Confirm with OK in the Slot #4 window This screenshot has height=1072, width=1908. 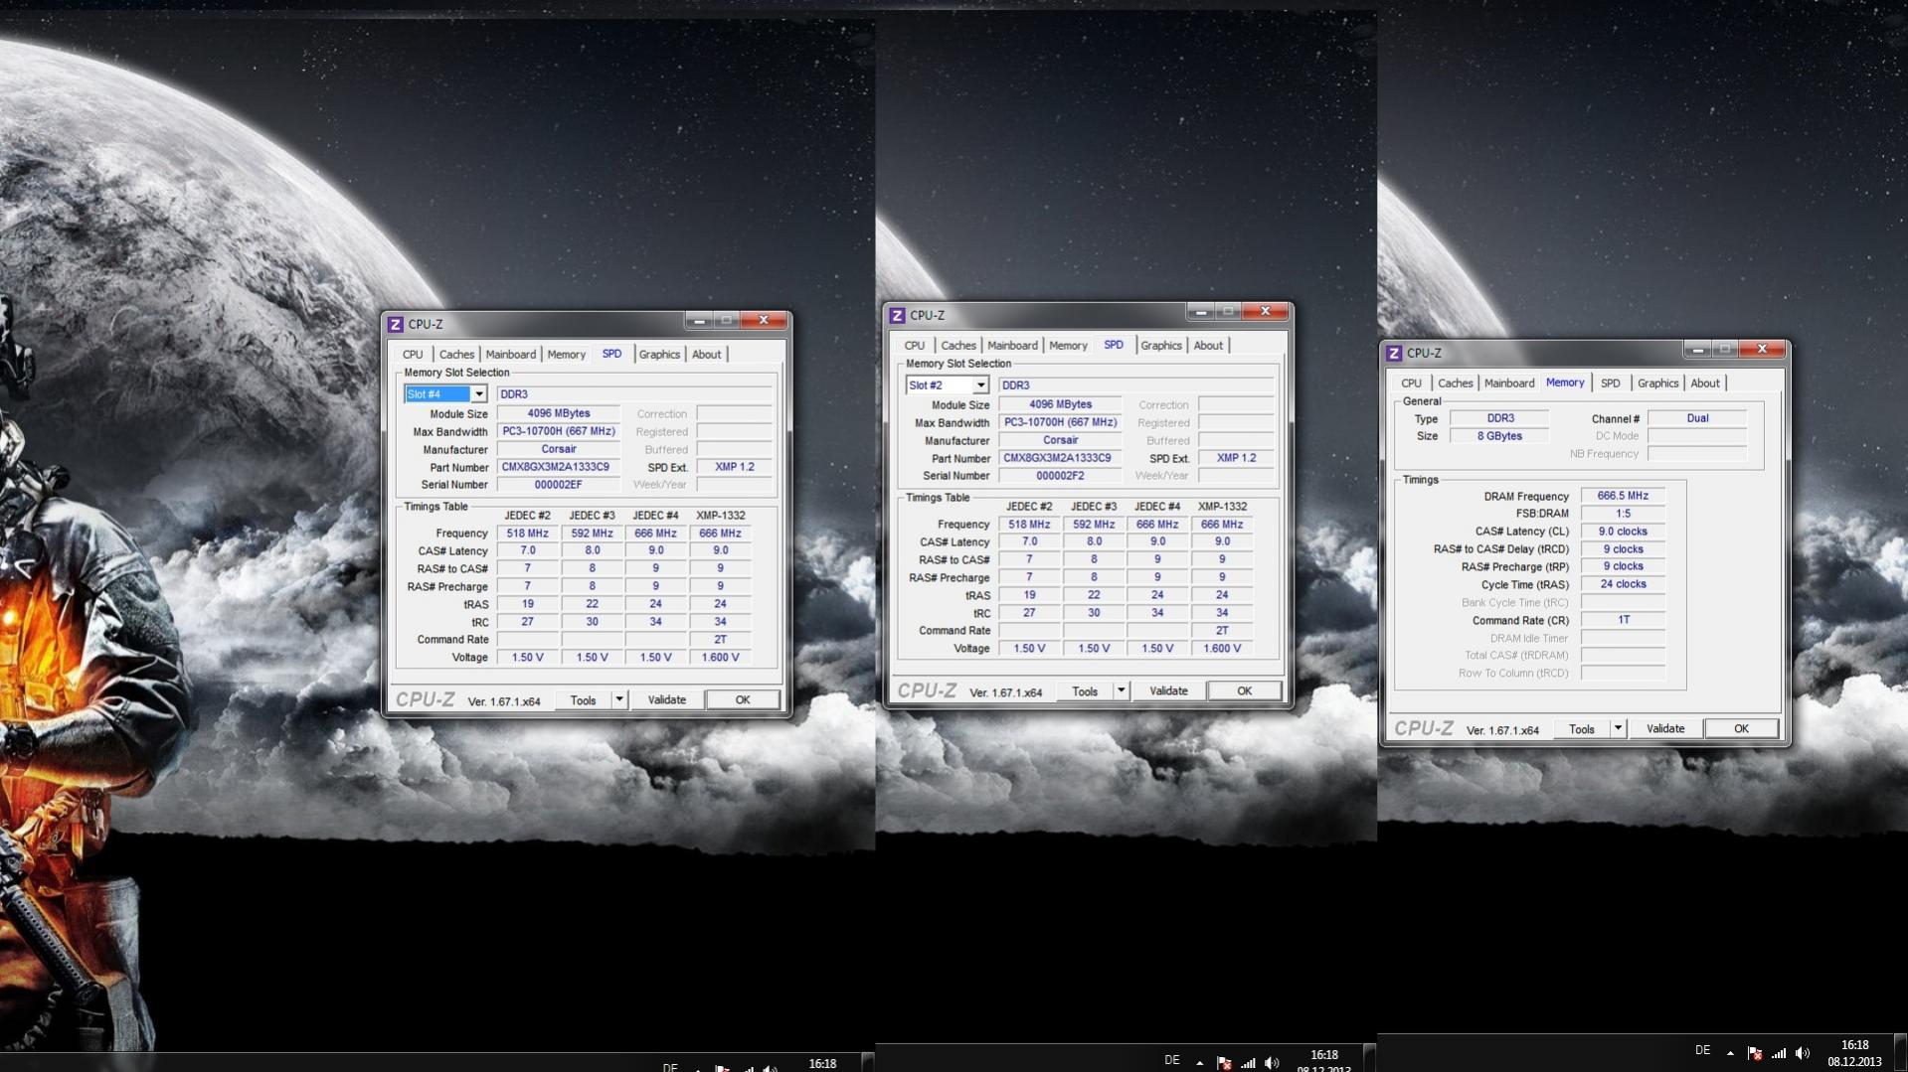[x=742, y=699]
